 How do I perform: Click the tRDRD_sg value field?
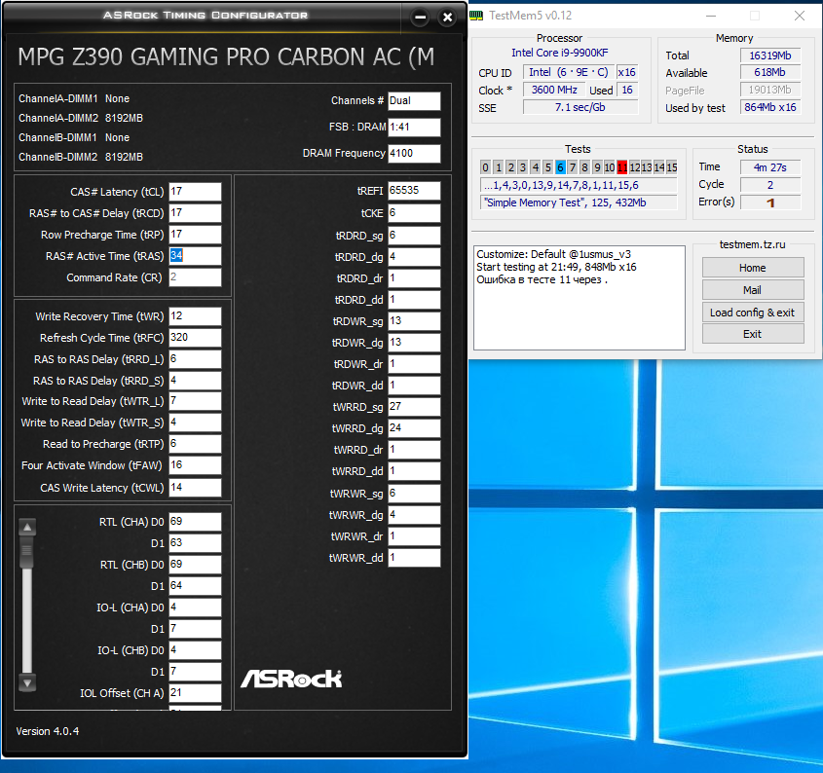point(414,235)
